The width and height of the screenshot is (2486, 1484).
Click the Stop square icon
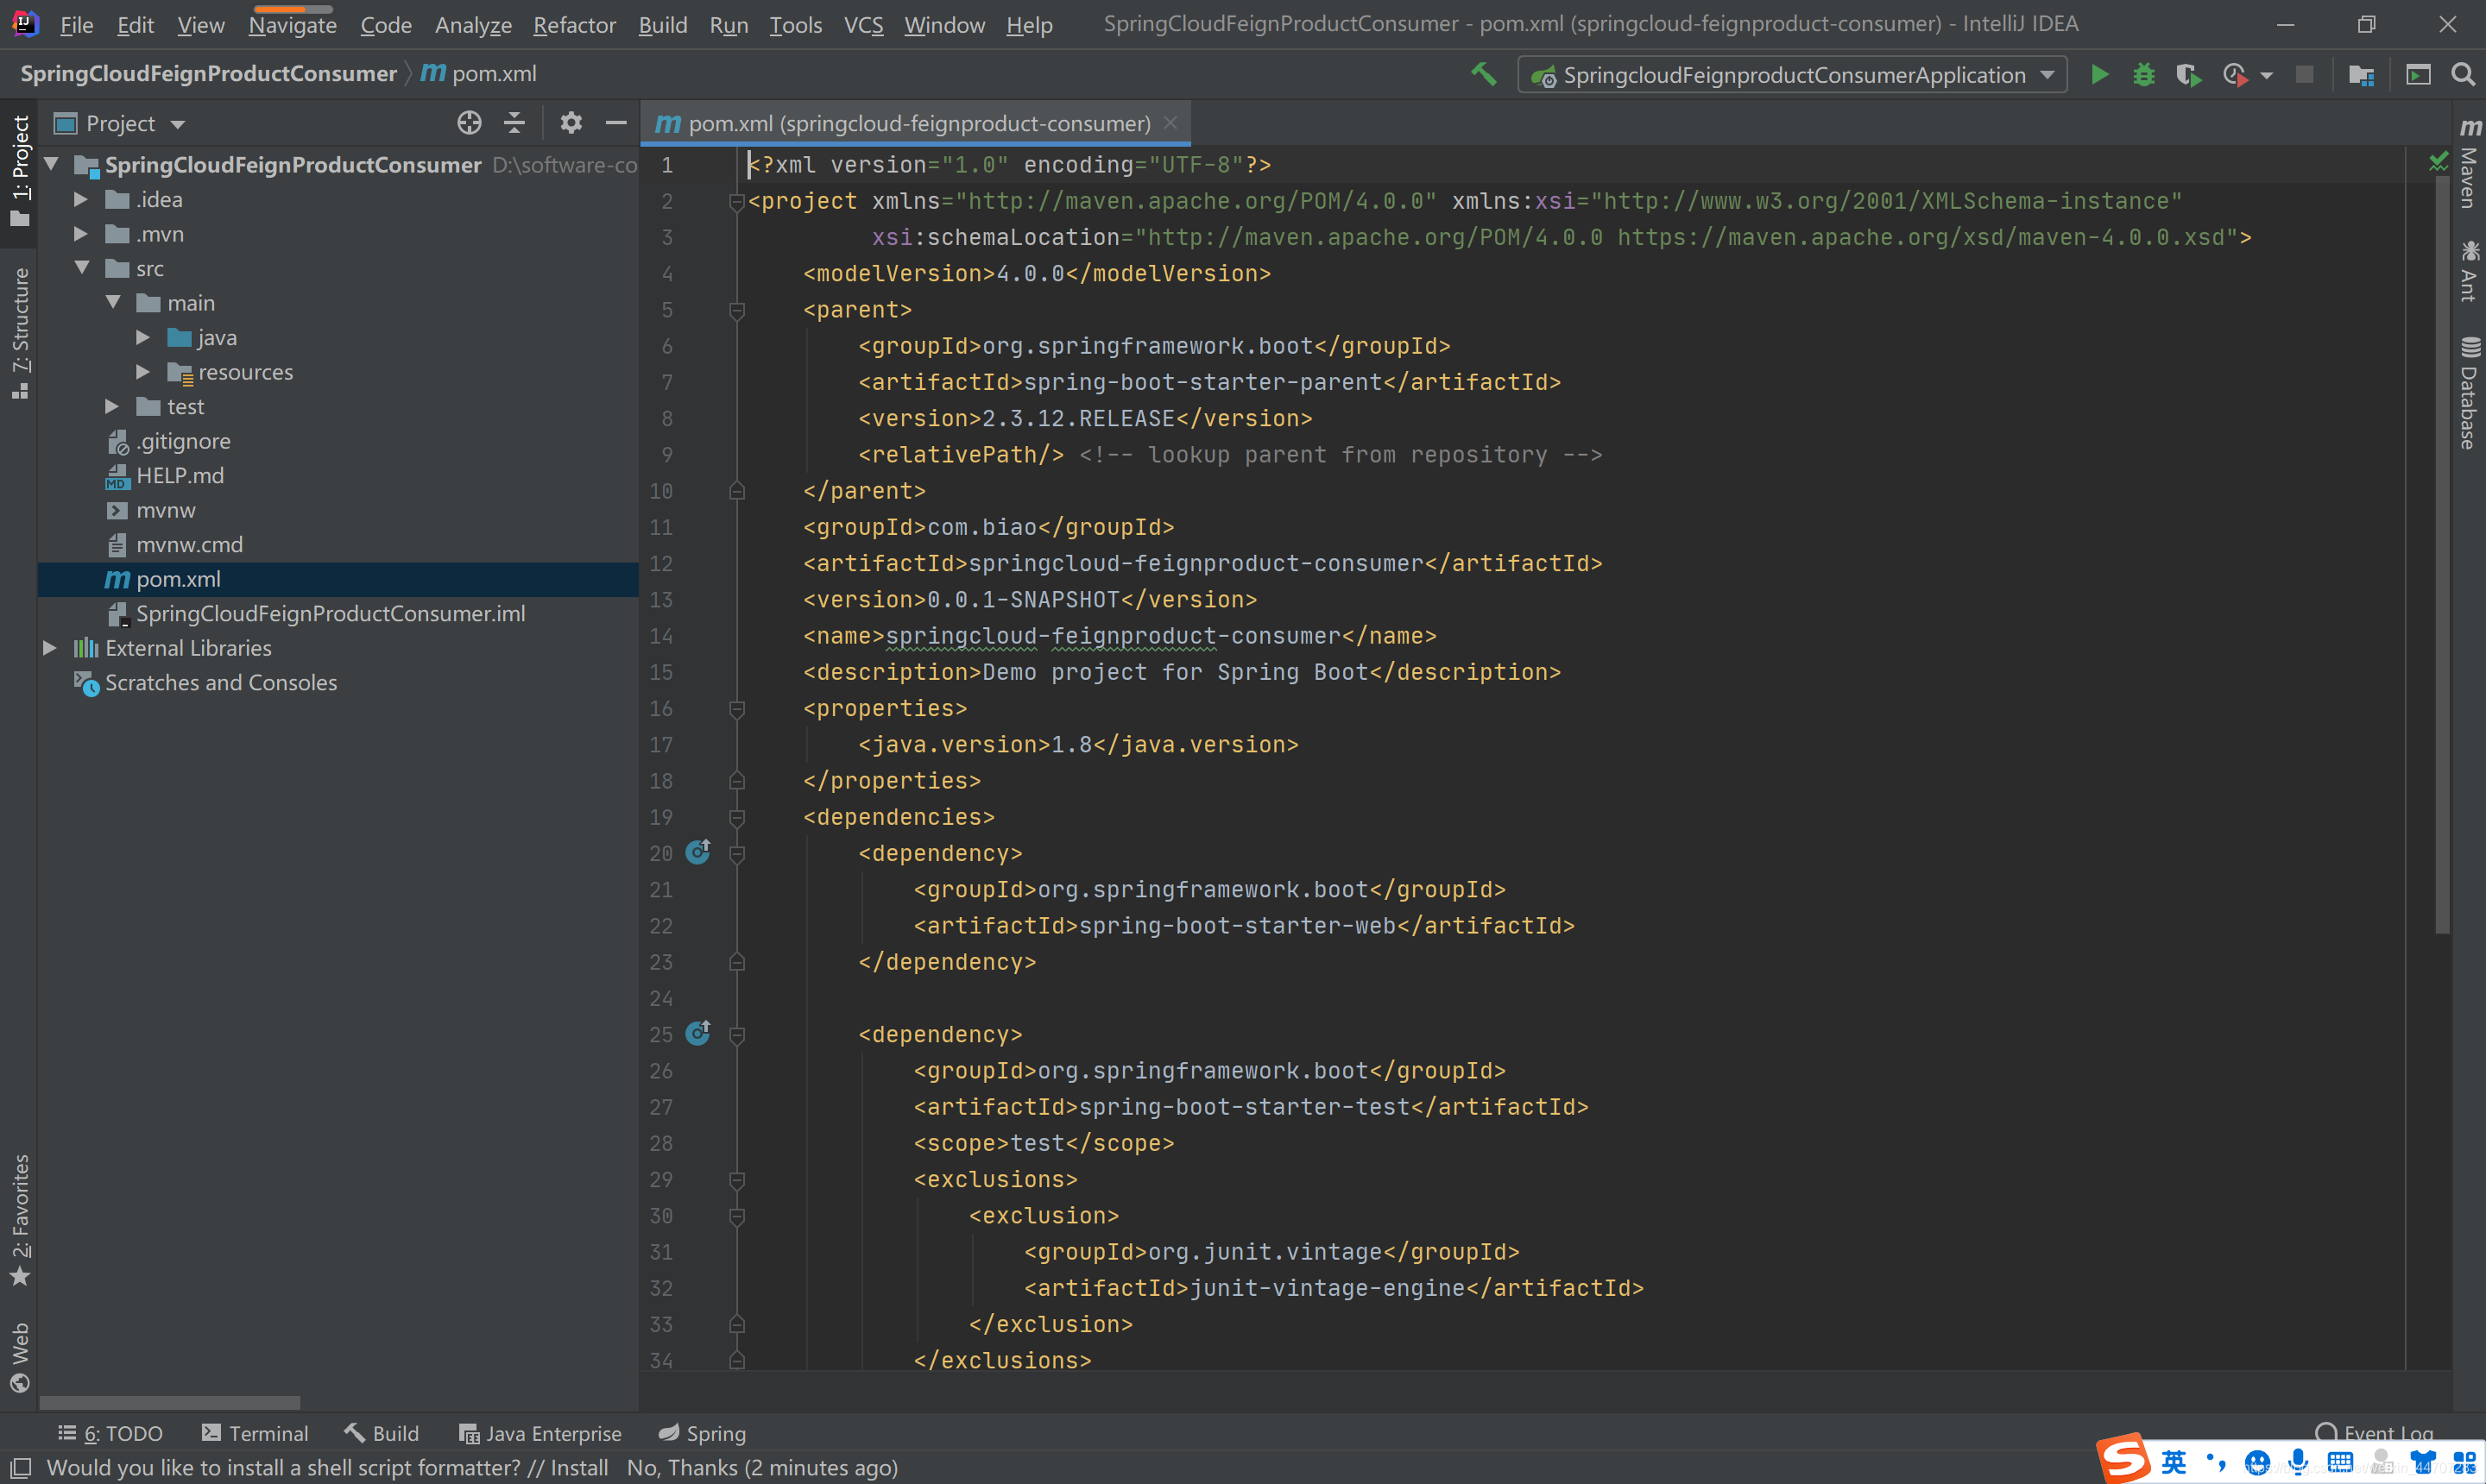pos(2304,75)
